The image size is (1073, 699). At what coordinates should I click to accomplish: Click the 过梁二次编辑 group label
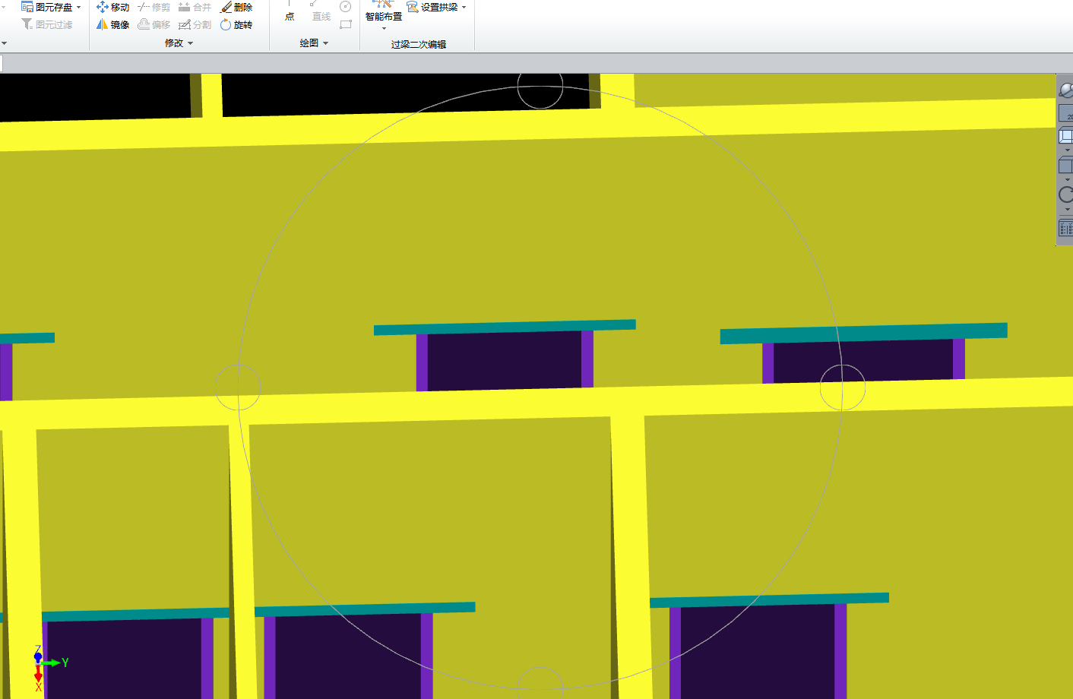point(419,44)
